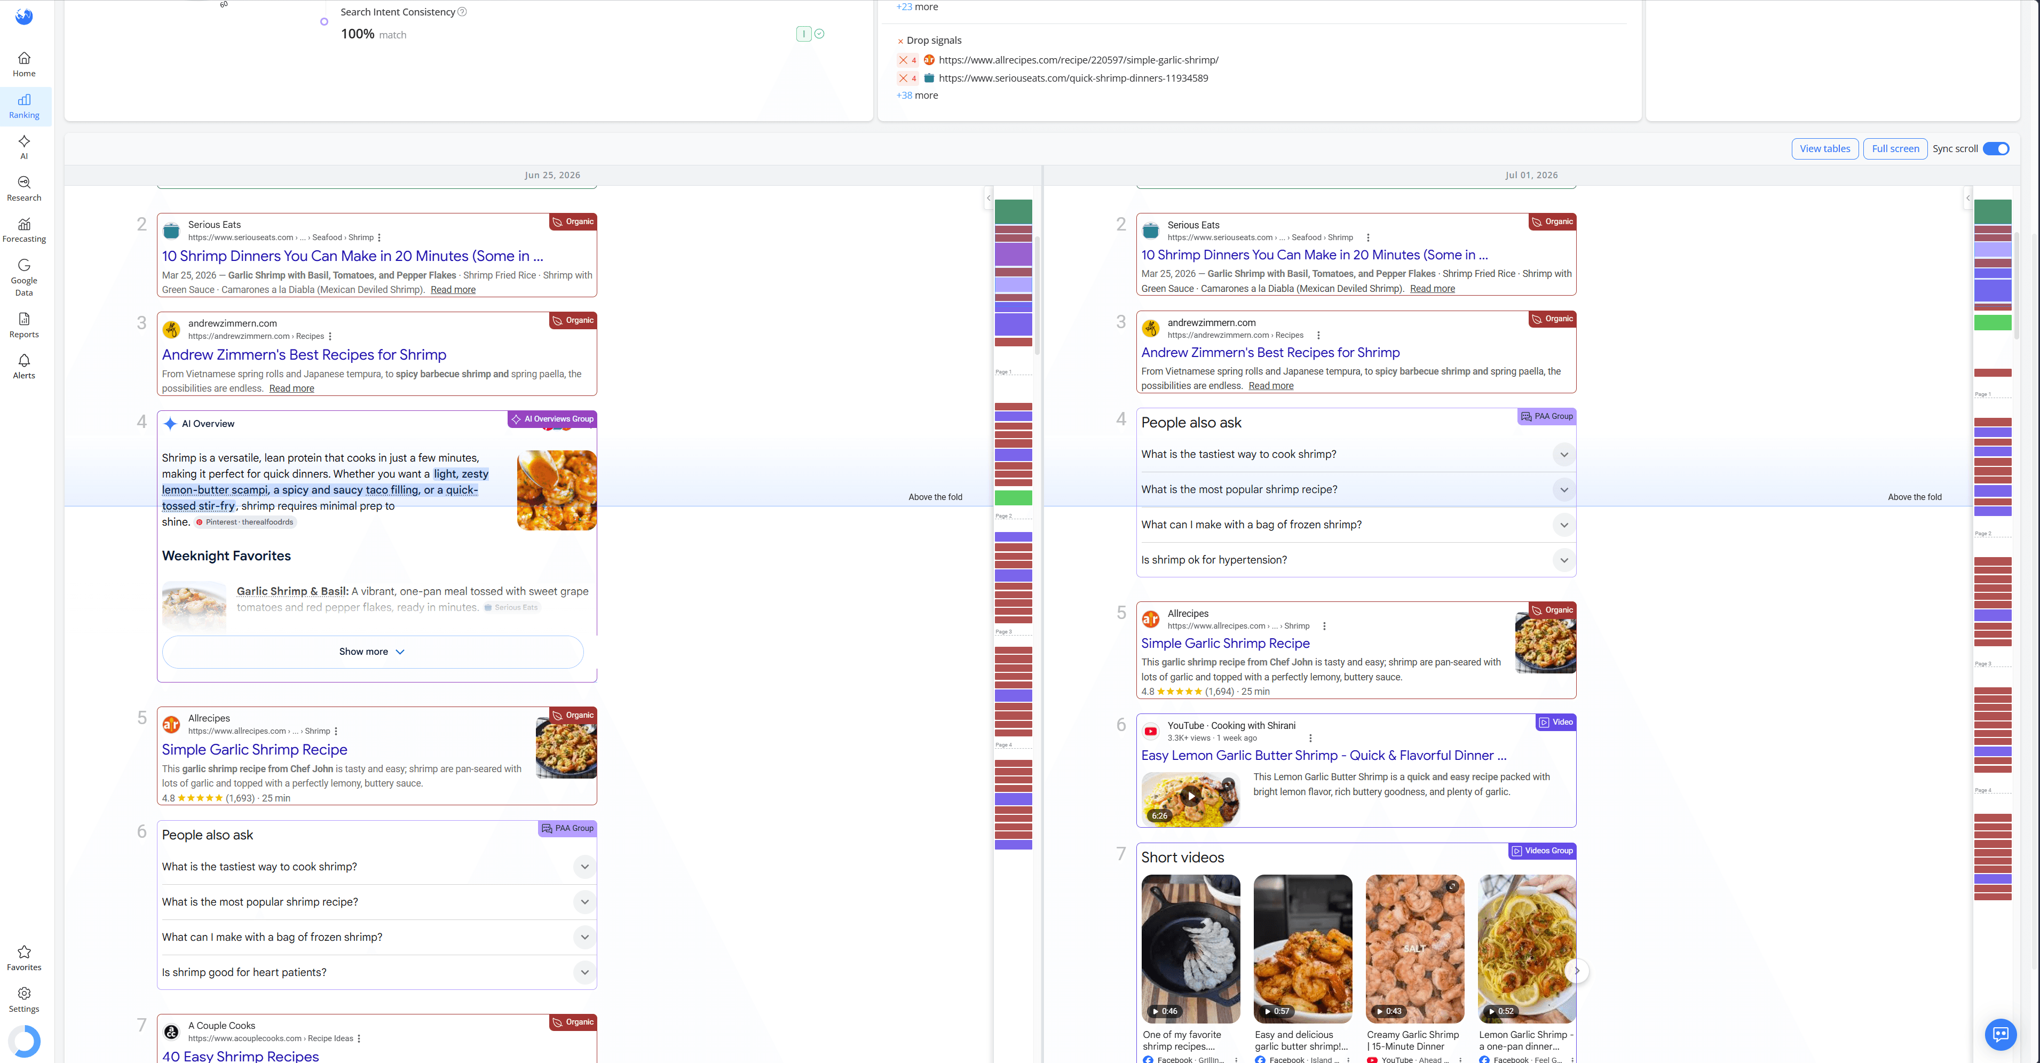The height and width of the screenshot is (1063, 2040).
Task: Open 'Andrew Zimmern's Best Recipes for Shrimp' in Jul 01 panel
Action: pos(1270,353)
